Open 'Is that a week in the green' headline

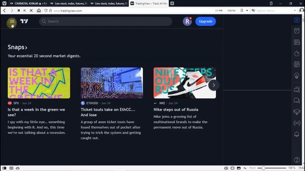pos(36,112)
